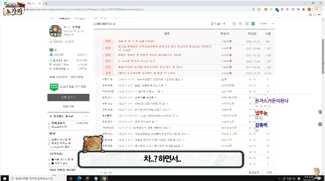Image resolution: width=325 pixels, height=181 pixels.
Task: Collapse the 즐겨찾는 게시판 dropdown arrow
Action: (x=86, y=116)
